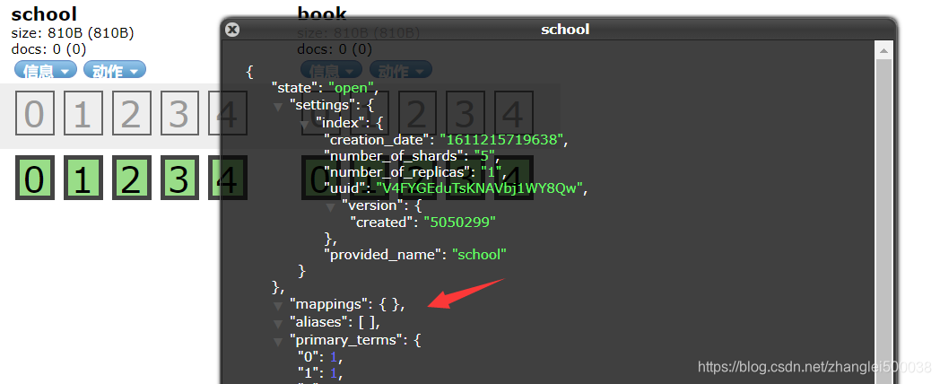Select grey unassigned shard 2 of school
940x384 pixels.
click(x=130, y=113)
